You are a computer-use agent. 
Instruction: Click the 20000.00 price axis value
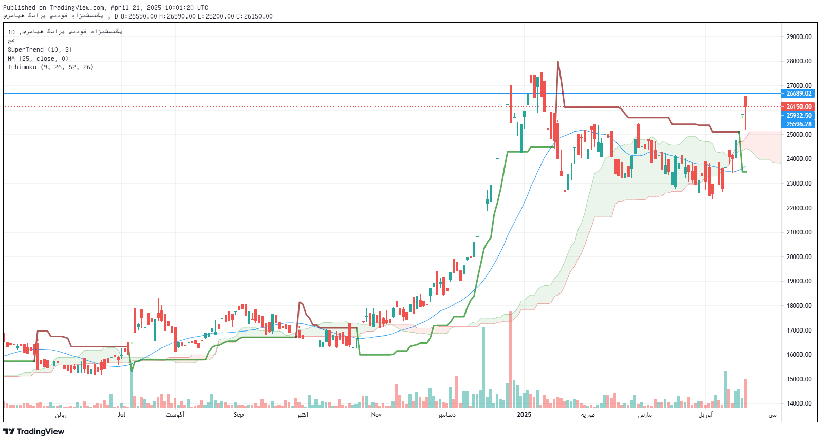(799, 257)
